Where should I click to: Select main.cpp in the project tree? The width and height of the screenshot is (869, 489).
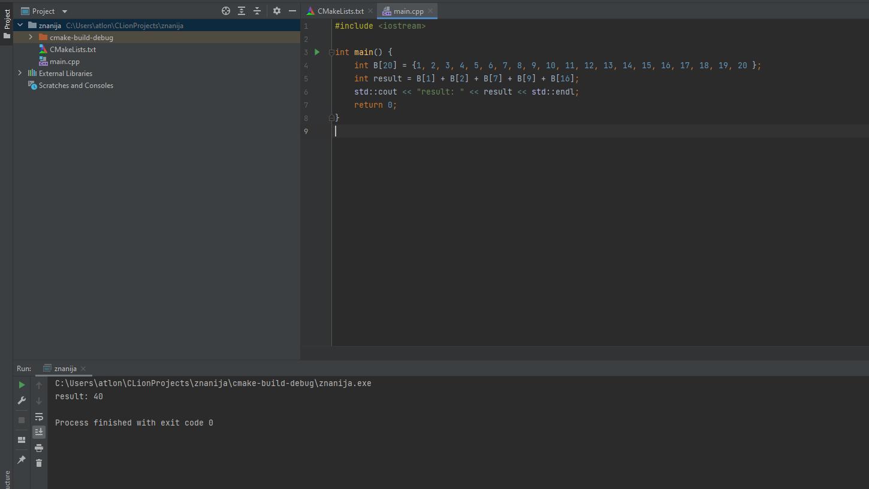click(x=64, y=62)
